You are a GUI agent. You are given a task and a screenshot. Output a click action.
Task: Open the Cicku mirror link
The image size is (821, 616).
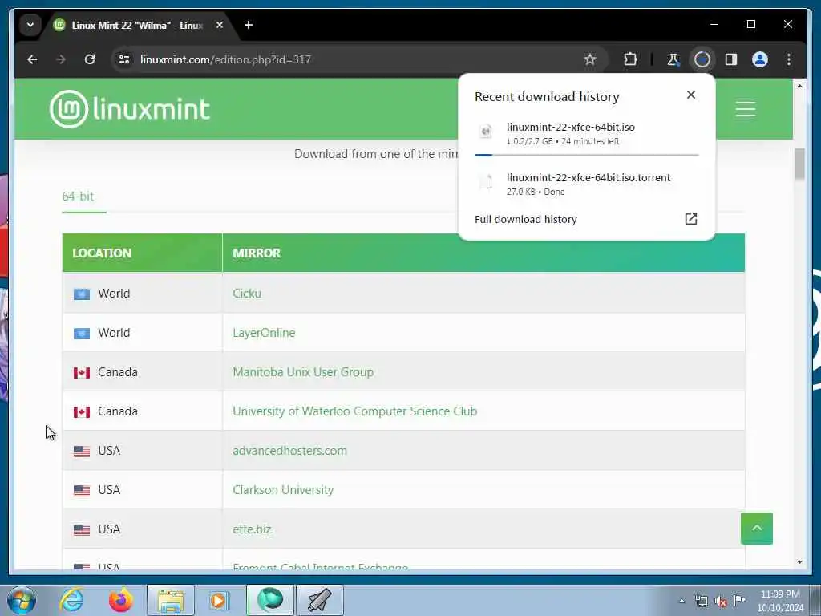247,294
